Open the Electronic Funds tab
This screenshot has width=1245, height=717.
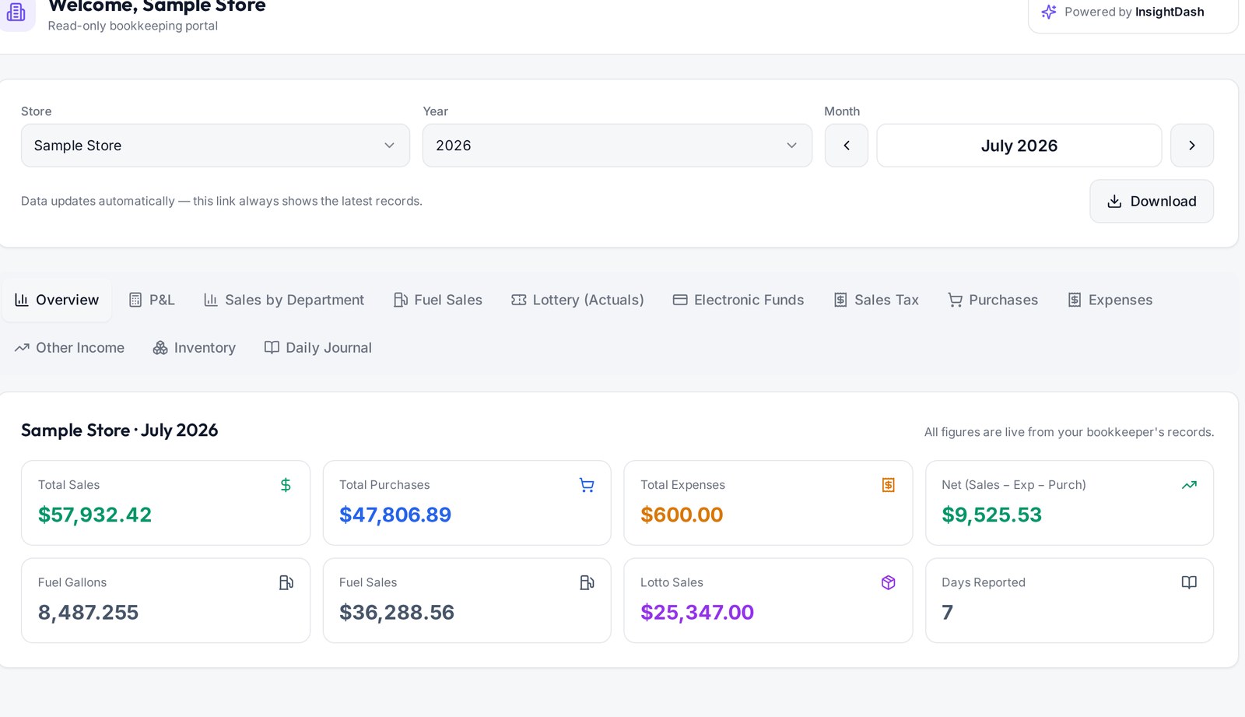tap(738, 300)
